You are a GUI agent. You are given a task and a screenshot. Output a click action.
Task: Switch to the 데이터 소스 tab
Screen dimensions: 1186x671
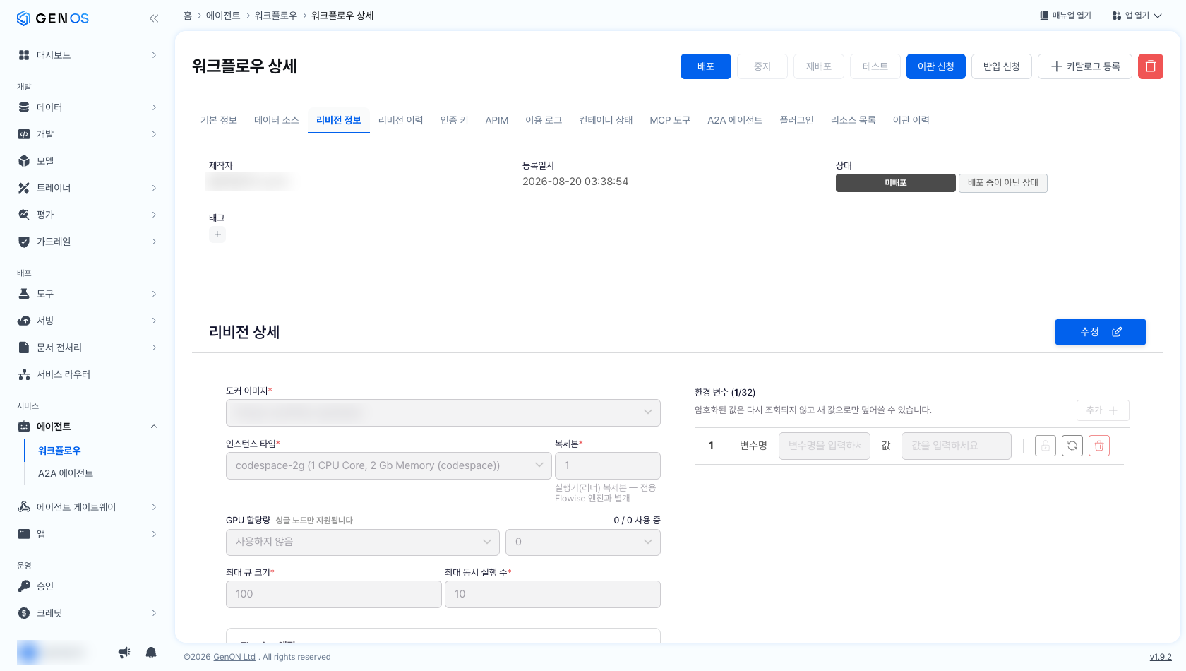tap(277, 120)
